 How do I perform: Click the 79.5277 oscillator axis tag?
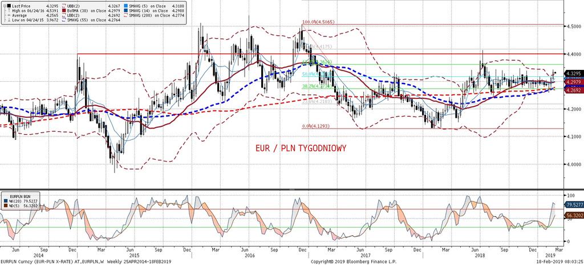[573, 205]
